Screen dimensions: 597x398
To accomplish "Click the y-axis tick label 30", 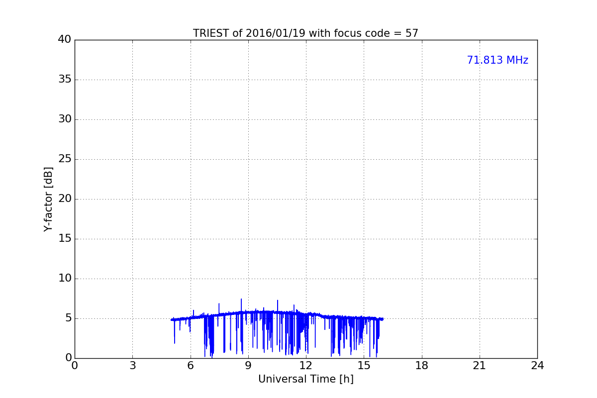I will tap(65, 119).
